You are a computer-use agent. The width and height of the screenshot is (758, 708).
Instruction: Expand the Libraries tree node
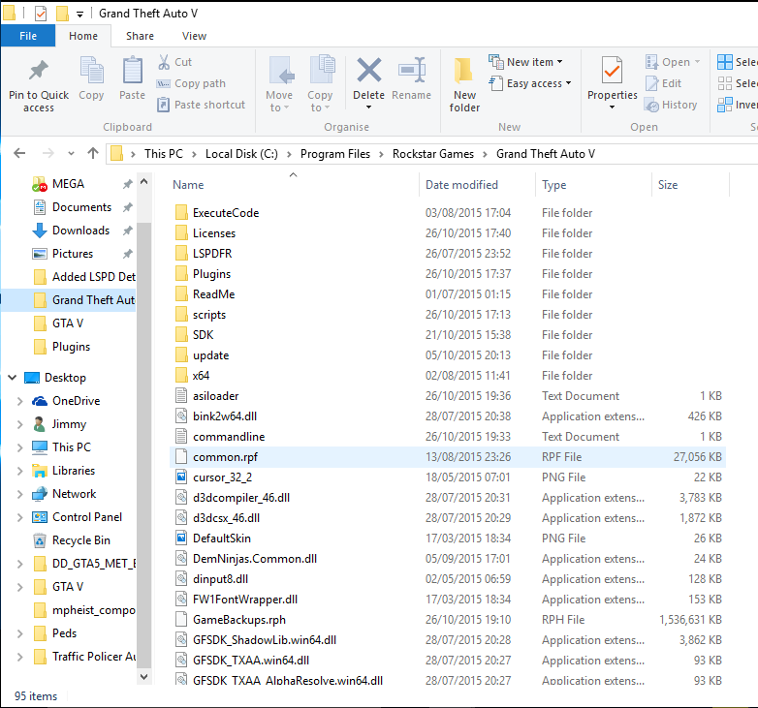pyautogui.click(x=19, y=471)
